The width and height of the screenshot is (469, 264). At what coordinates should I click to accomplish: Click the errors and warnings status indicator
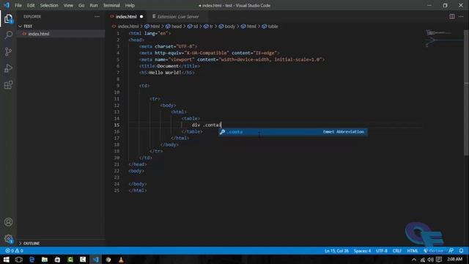[x=15, y=251]
